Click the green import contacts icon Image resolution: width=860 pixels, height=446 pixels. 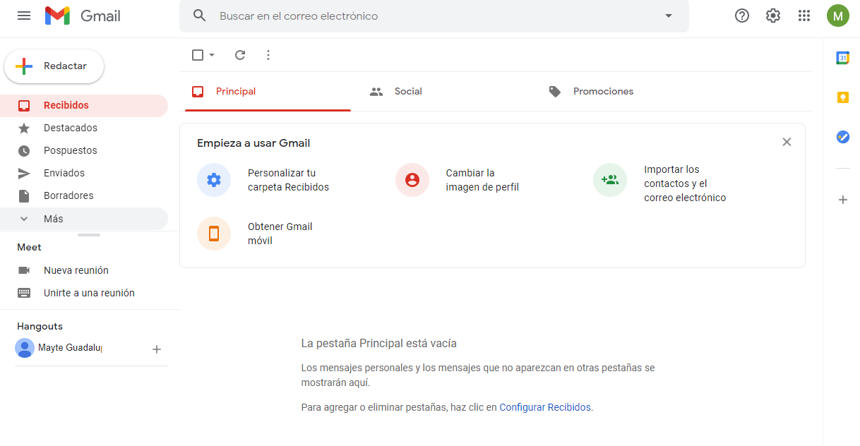pyautogui.click(x=610, y=180)
